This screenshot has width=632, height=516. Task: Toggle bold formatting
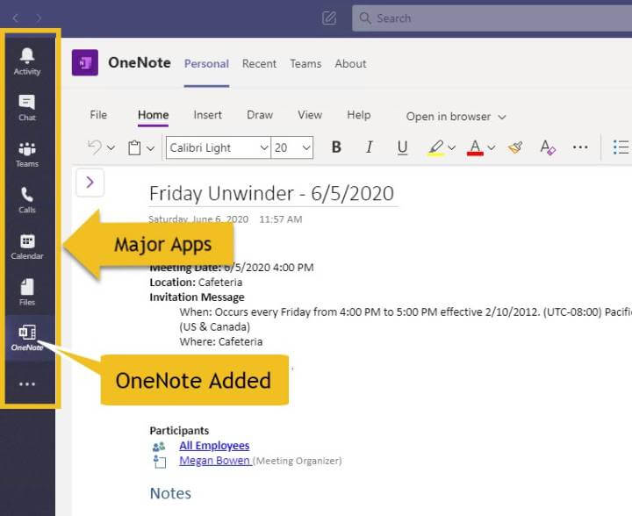(336, 147)
